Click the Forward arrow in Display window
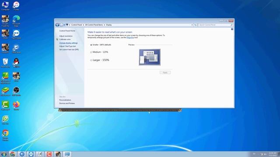 click(61, 25)
